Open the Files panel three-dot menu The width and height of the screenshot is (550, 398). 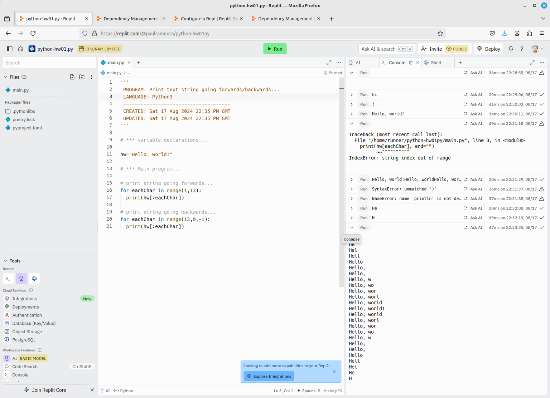point(91,77)
